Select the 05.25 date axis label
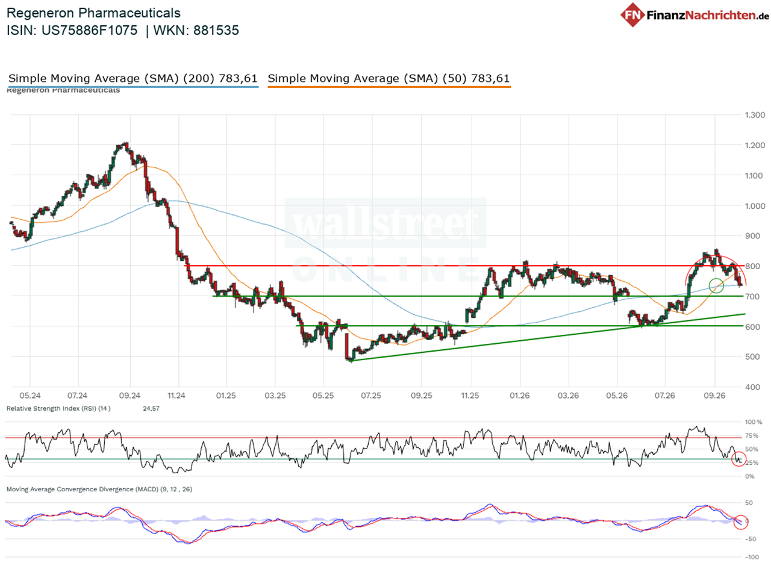 (x=323, y=395)
